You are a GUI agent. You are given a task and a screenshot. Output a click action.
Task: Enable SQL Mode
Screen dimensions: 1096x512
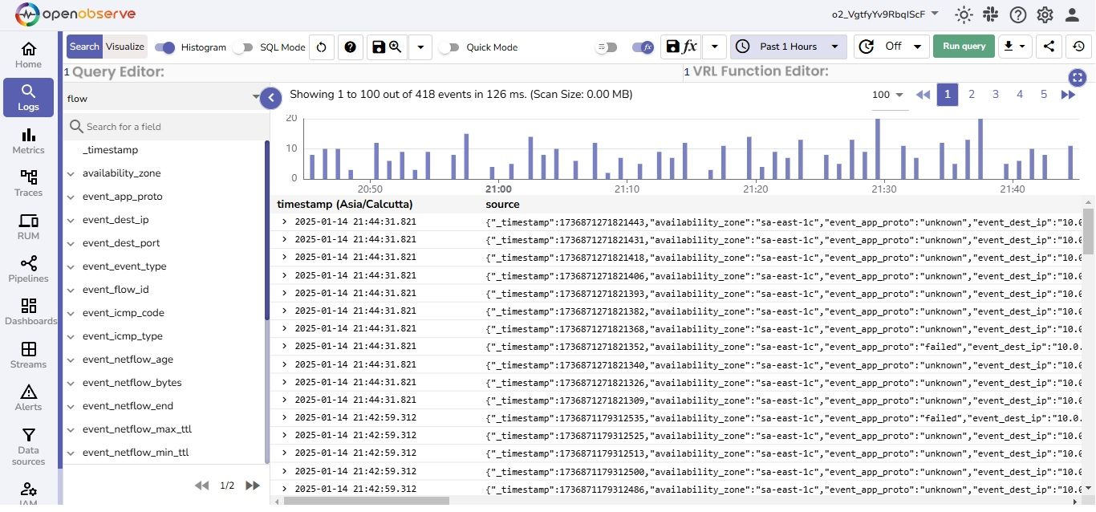click(244, 47)
